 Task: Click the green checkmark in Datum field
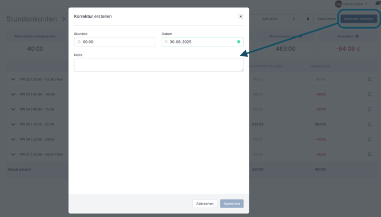click(x=239, y=42)
